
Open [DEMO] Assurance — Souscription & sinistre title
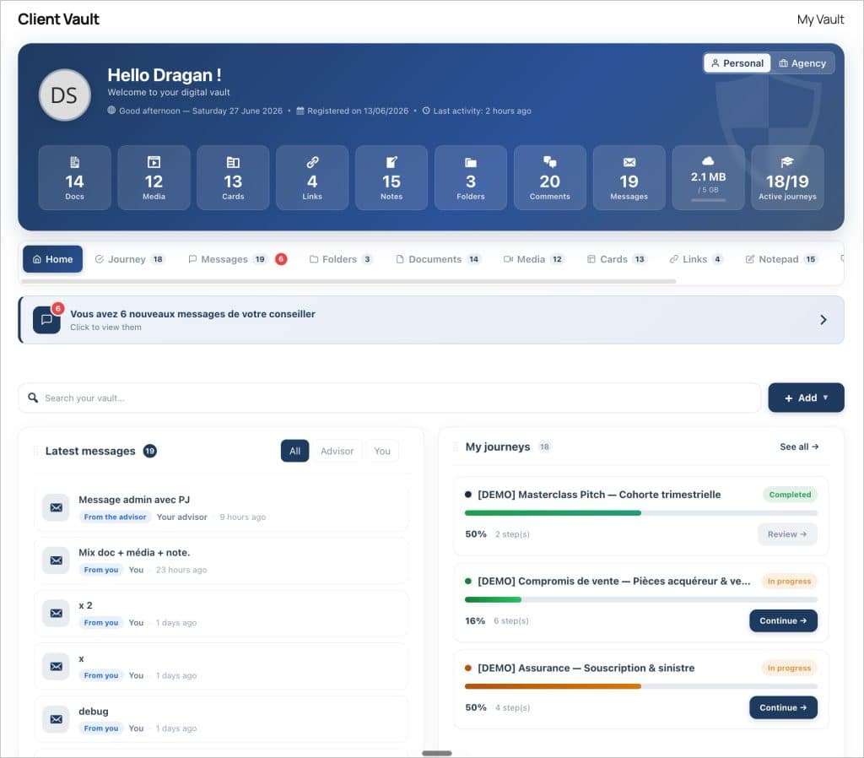586,668
